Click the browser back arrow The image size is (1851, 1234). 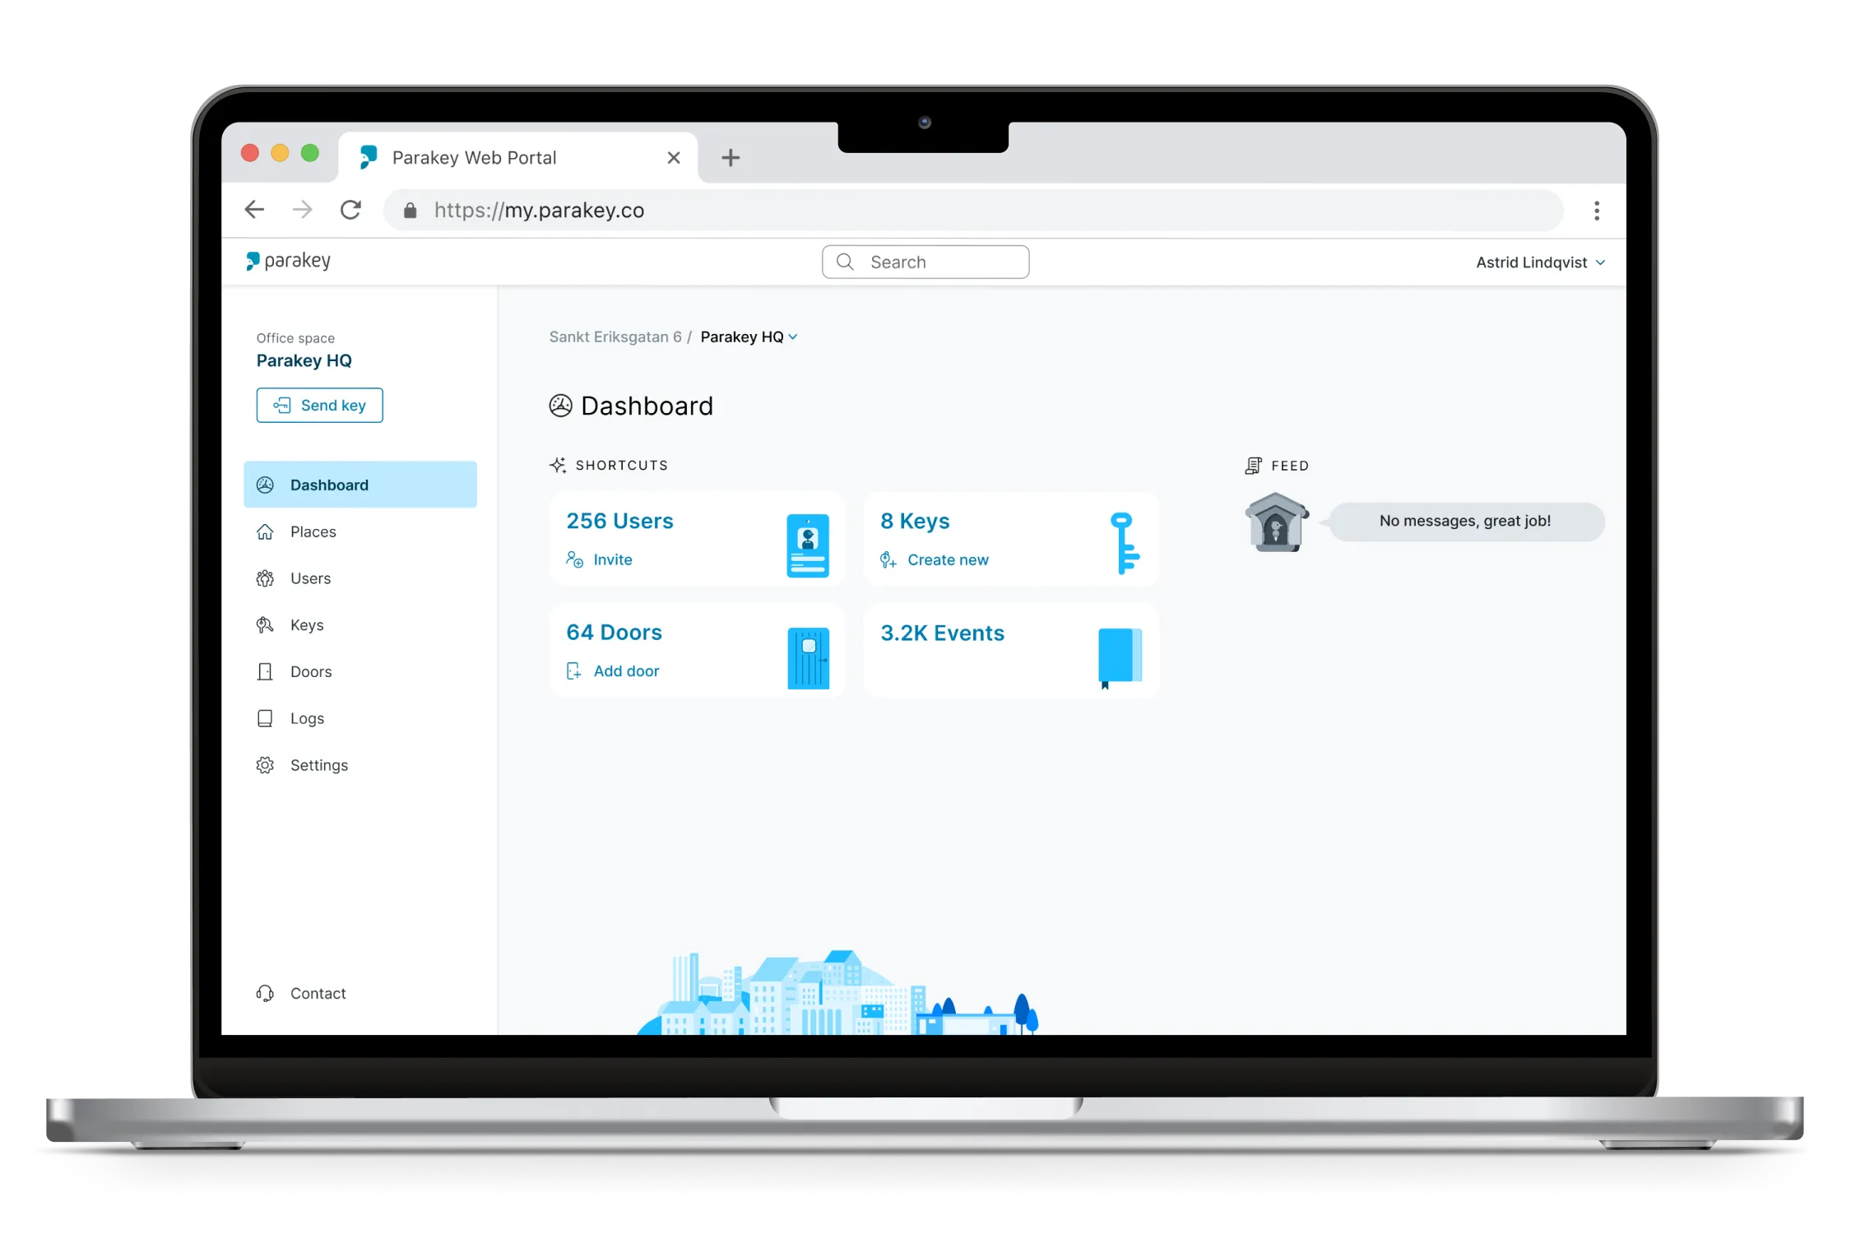point(255,210)
